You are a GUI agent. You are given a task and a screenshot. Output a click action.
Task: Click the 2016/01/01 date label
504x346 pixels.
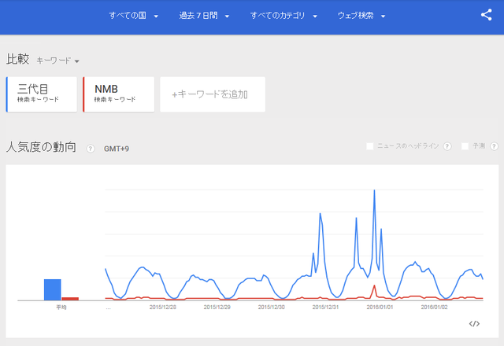(x=380, y=307)
